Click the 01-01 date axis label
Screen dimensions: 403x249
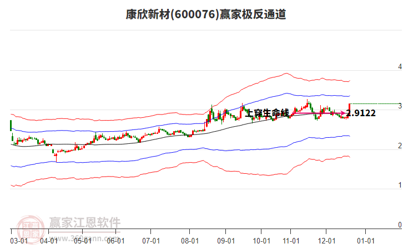click(365, 241)
